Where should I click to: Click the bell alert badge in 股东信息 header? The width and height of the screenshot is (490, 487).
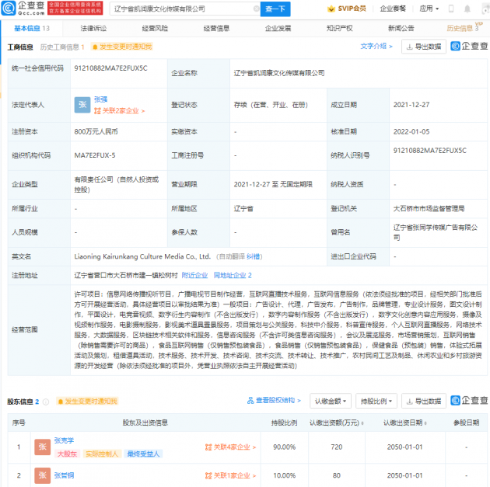(87, 402)
